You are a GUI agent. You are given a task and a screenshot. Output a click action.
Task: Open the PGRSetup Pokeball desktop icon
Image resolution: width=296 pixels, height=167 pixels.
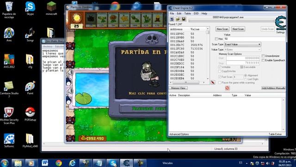click(30, 114)
